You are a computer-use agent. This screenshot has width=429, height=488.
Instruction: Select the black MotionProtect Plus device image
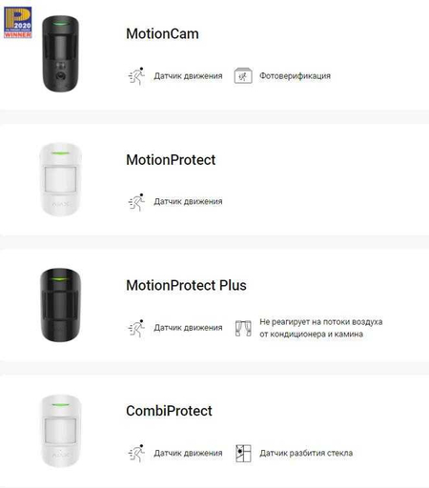click(60, 305)
